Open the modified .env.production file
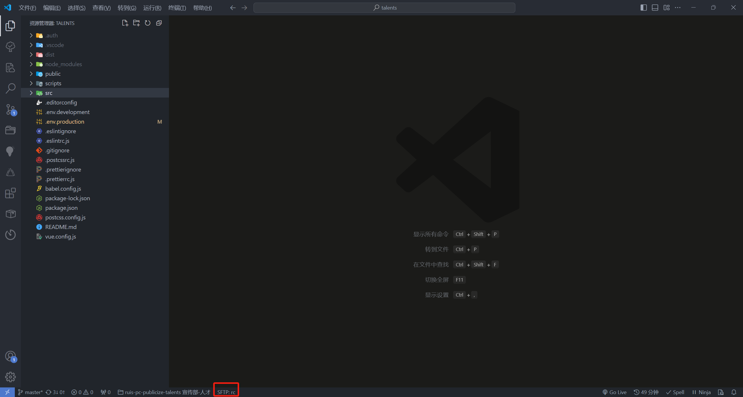This screenshot has height=397, width=743. (95, 122)
